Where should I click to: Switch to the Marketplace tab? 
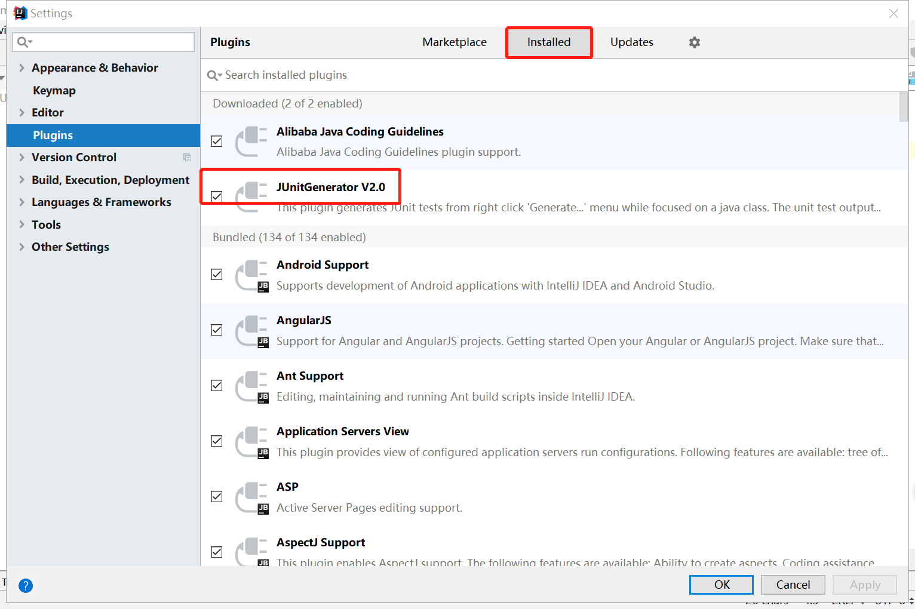(455, 42)
